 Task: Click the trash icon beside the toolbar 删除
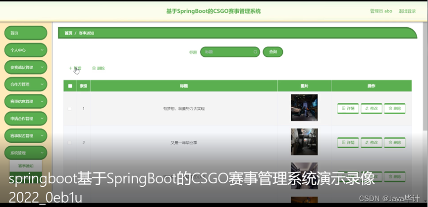(94, 68)
